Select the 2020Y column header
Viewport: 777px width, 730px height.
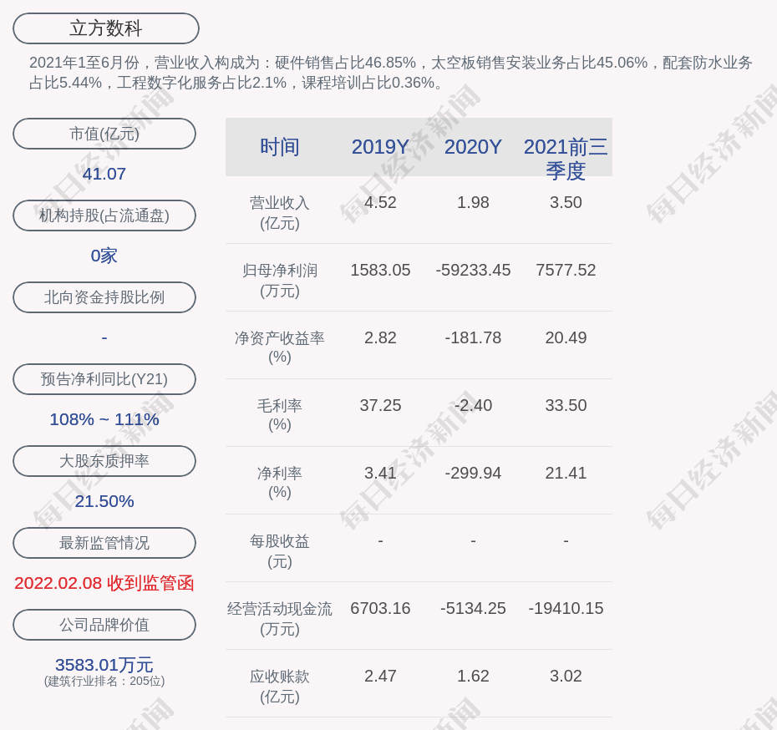473,147
